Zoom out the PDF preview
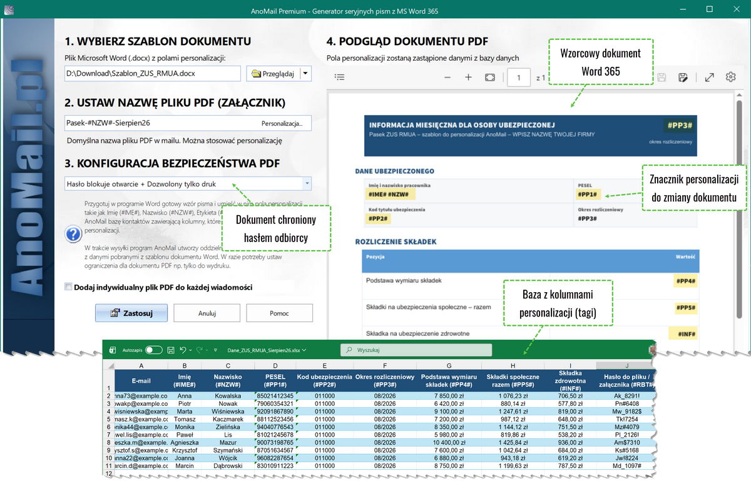Screen dimensions: 751x486 [x=447, y=78]
